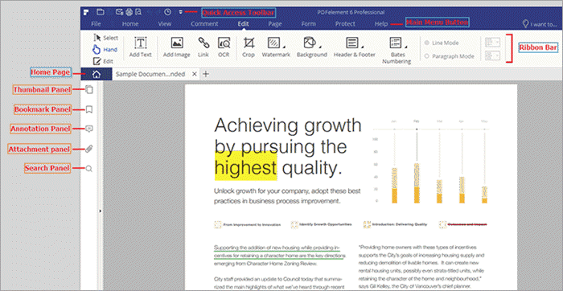Select the Edit ribbon tab

(243, 24)
